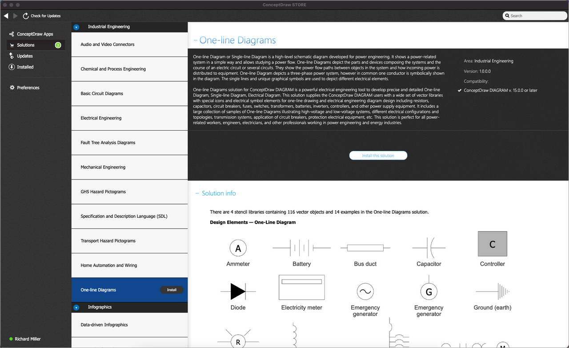
Task: Click ConceptDraw DIAGRAM v. 15.0.0 or later
Action: click(x=500, y=90)
